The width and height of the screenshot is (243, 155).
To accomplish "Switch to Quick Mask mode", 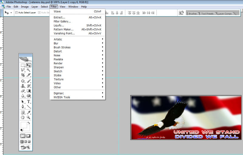I will (28, 136).
